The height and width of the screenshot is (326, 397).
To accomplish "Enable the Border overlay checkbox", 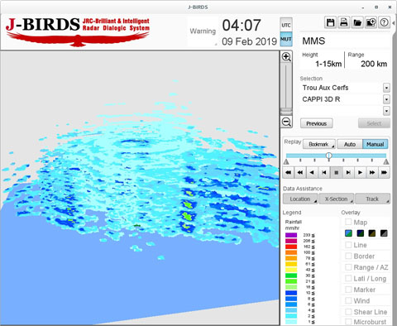I will coord(348,256).
